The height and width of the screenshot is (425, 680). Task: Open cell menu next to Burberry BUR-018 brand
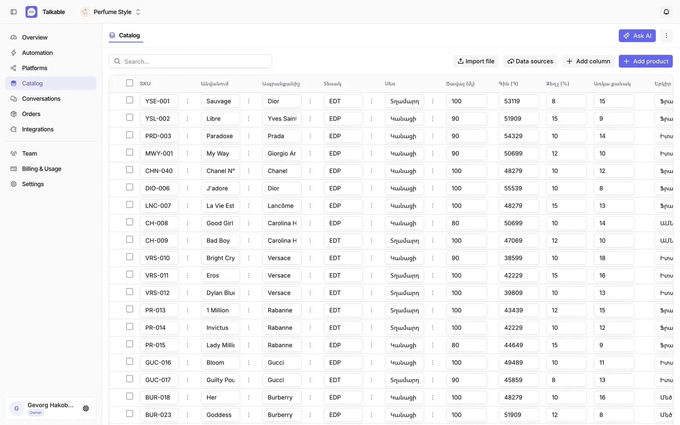pyautogui.click(x=310, y=397)
